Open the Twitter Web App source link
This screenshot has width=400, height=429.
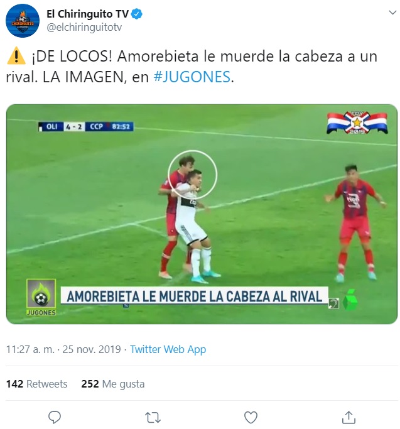[168, 349]
